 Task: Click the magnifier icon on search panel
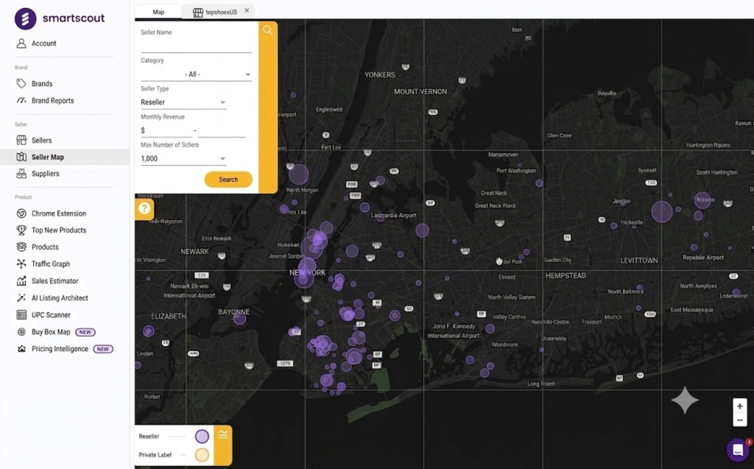coord(268,31)
